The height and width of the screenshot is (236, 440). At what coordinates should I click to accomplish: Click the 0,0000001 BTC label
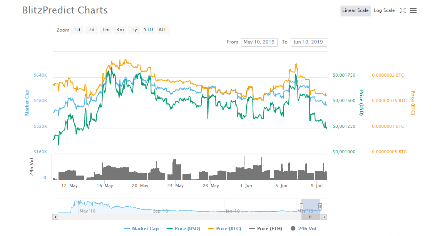tap(388, 127)
